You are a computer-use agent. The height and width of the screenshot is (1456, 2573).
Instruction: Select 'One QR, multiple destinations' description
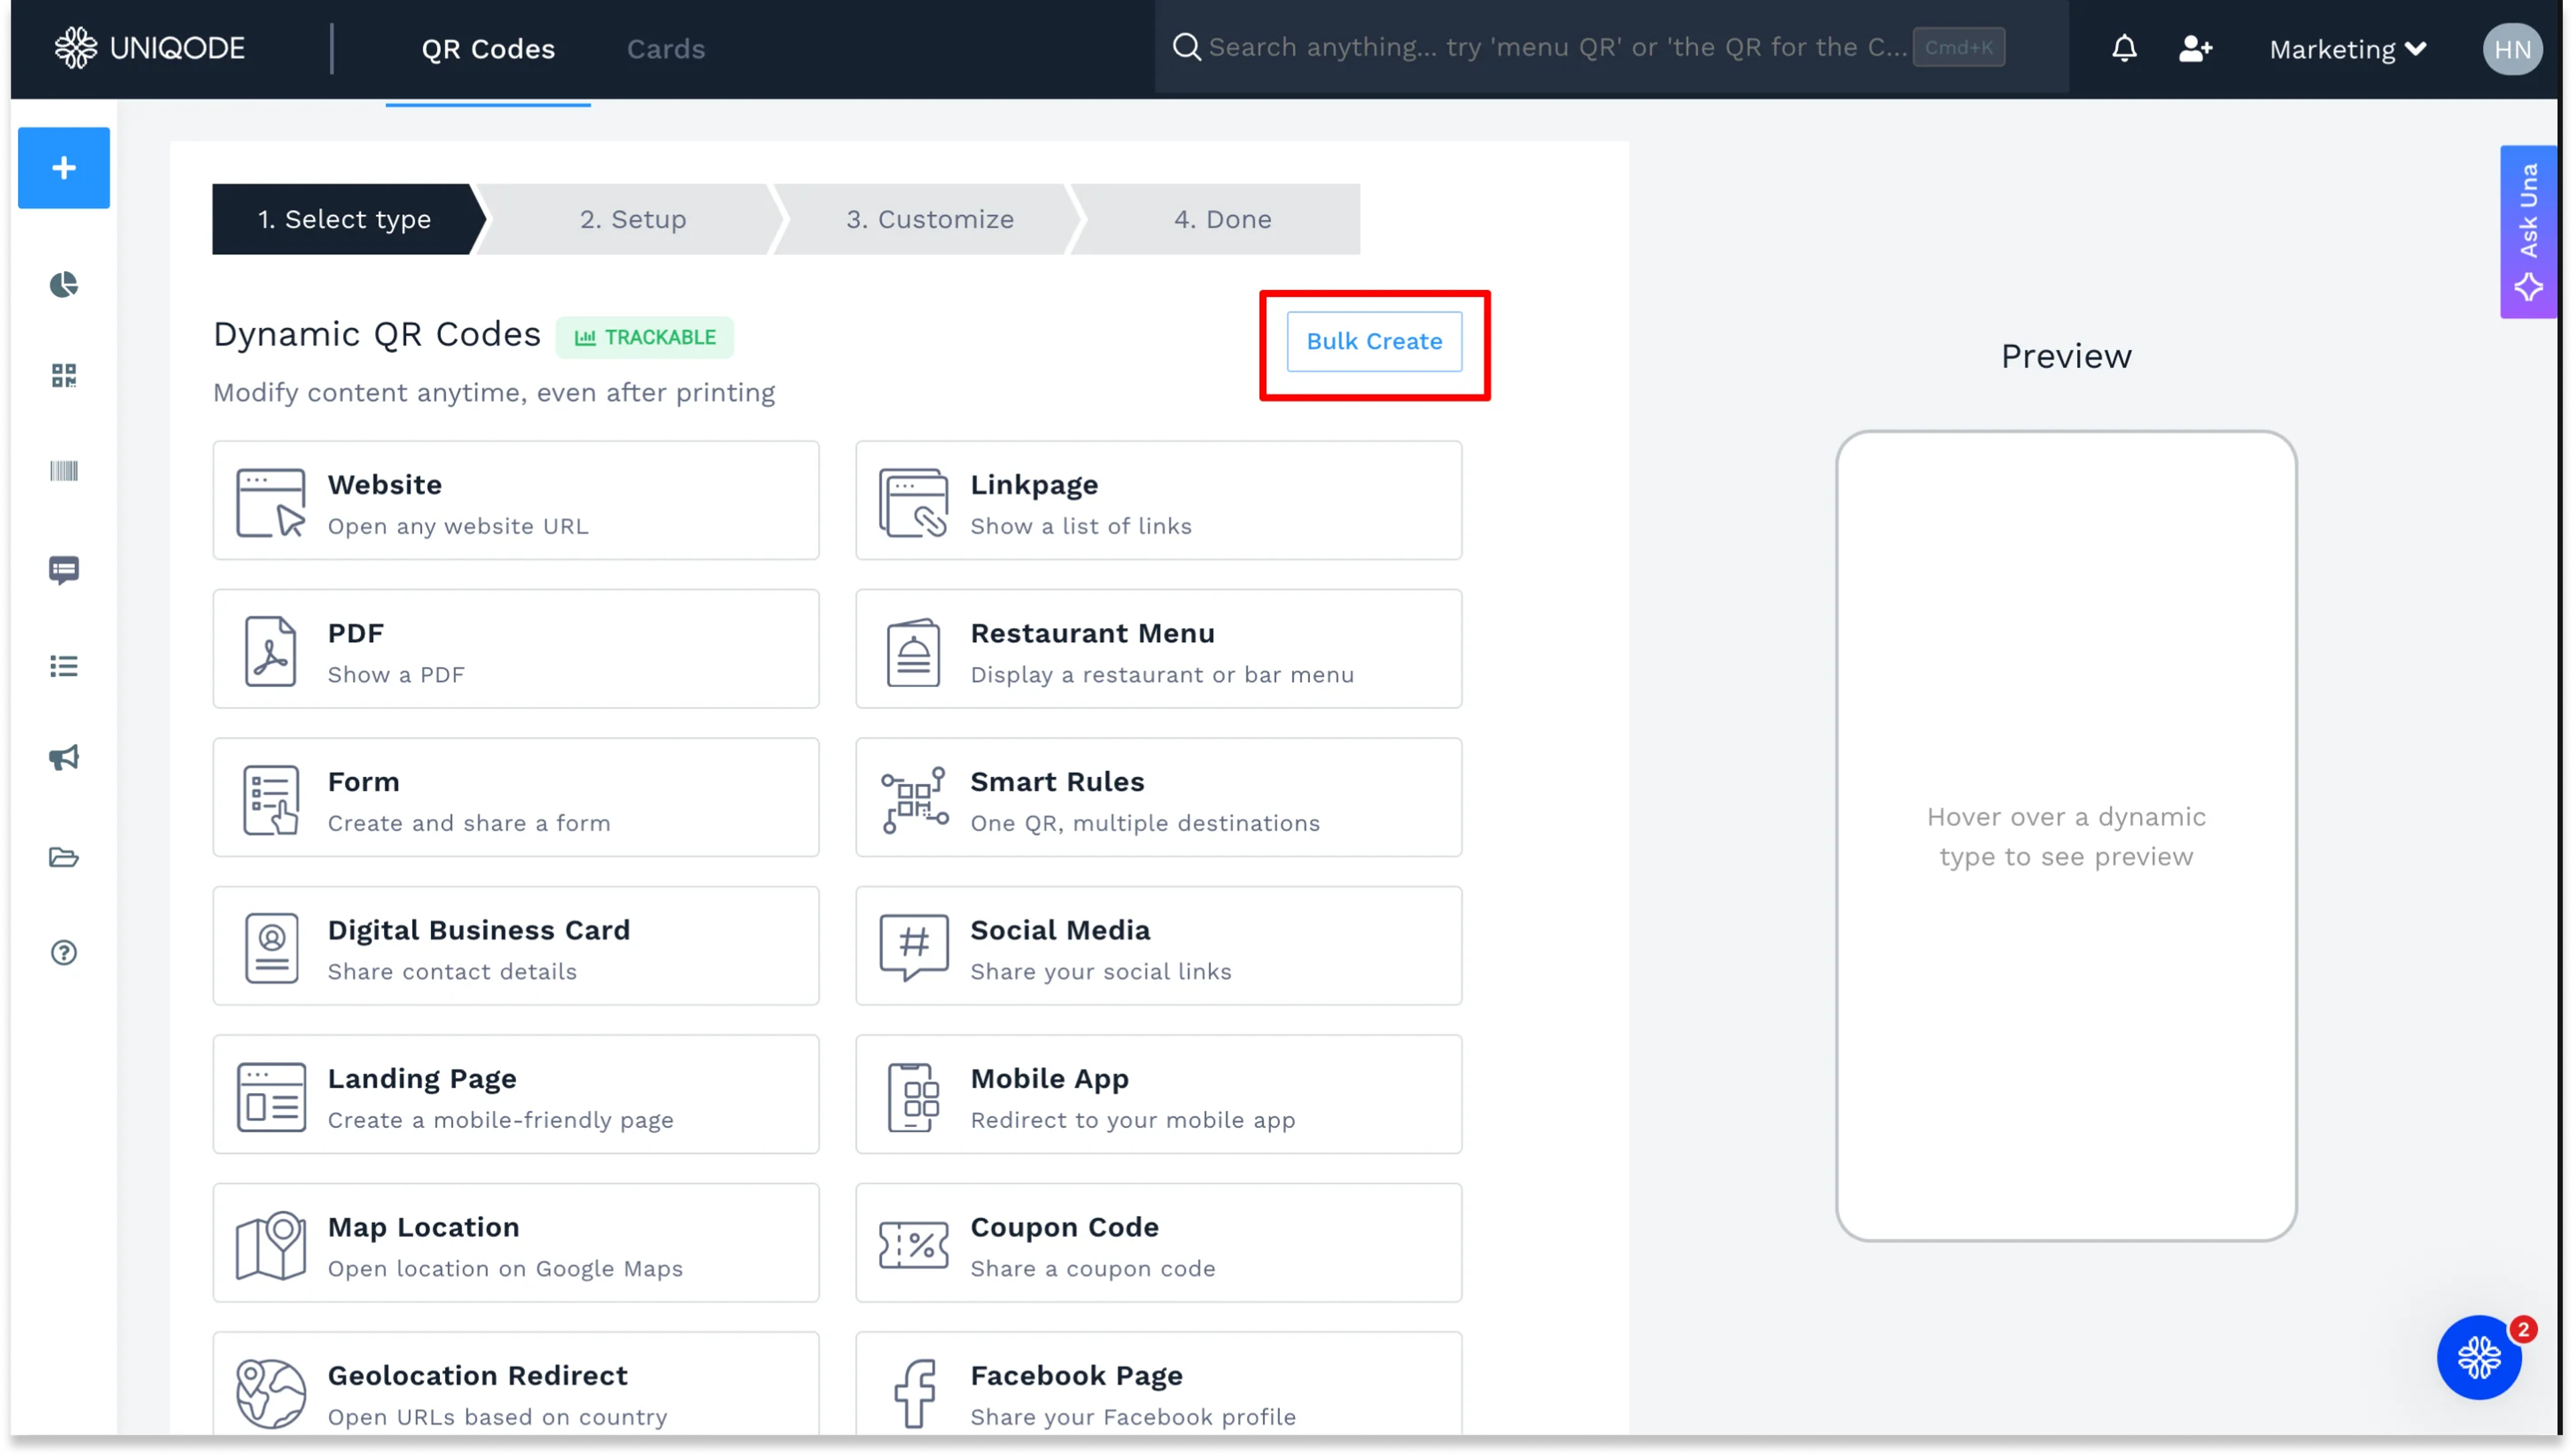pos(1144,823)
